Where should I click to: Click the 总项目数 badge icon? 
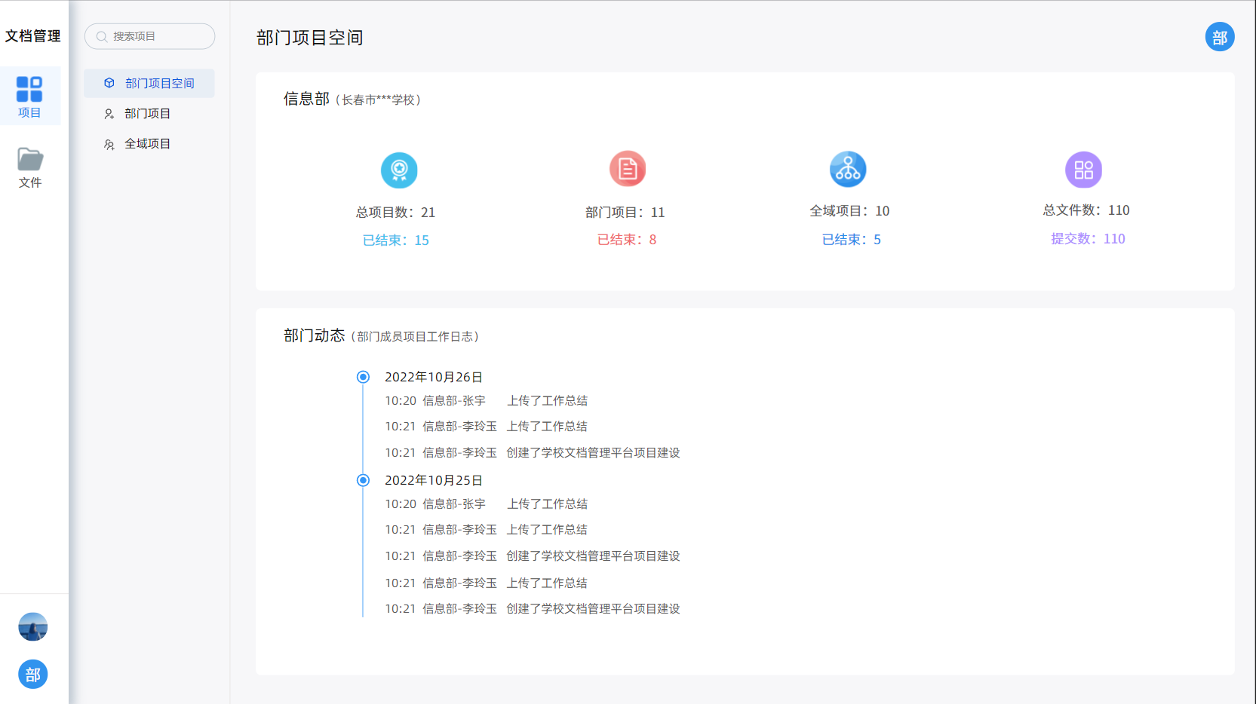(x=399, y=170)
